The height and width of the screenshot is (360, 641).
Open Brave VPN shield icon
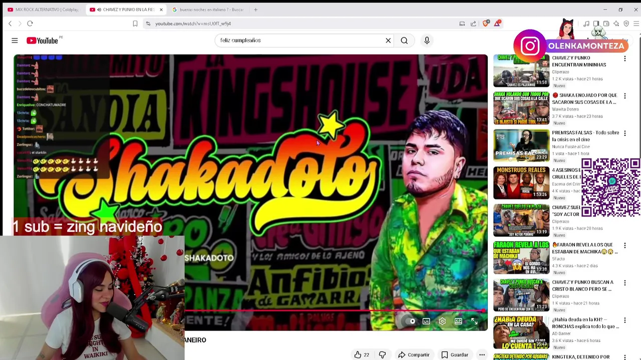pyautogui.click(x=626, y=23)
